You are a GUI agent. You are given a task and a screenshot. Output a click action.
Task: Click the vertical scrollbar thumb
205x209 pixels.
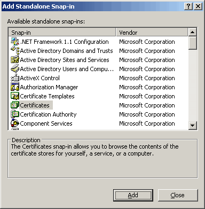pyautogui.click(x=192, y=43)
